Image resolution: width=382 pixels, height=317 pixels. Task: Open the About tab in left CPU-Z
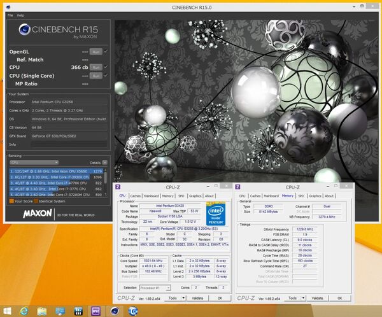pyautogui.click(x=209, y=196)
